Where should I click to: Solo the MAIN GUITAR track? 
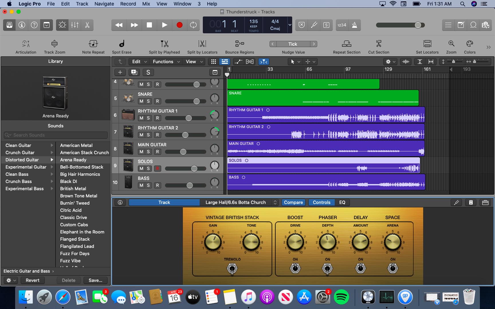(x=148, y=152)
